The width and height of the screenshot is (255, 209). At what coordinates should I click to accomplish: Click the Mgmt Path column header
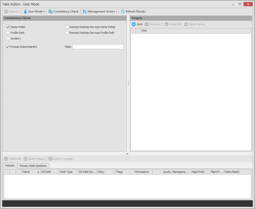point(200,172)
